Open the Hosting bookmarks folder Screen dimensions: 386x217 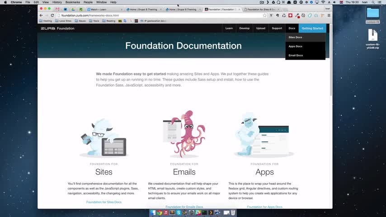coord(46,21)
